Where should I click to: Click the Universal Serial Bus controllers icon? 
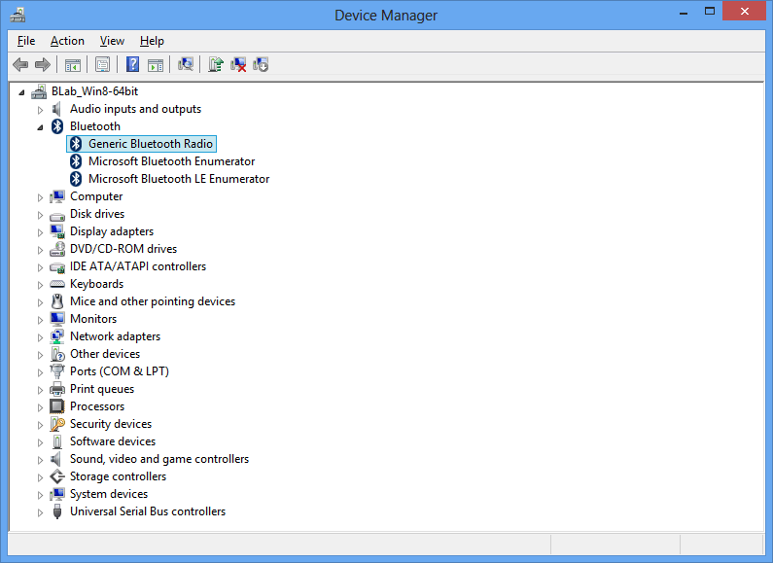[x=57, y=511]
